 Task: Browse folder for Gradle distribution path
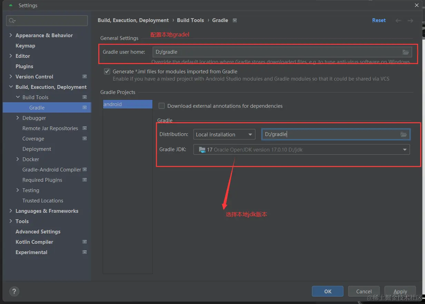pyautogui.click(x=404, y=134)
